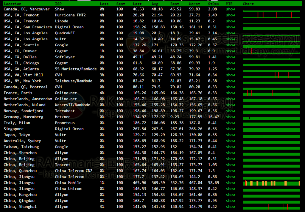Click show for Jiangsu China Mobile
The image size is (305, 212).
pos(230,183)
